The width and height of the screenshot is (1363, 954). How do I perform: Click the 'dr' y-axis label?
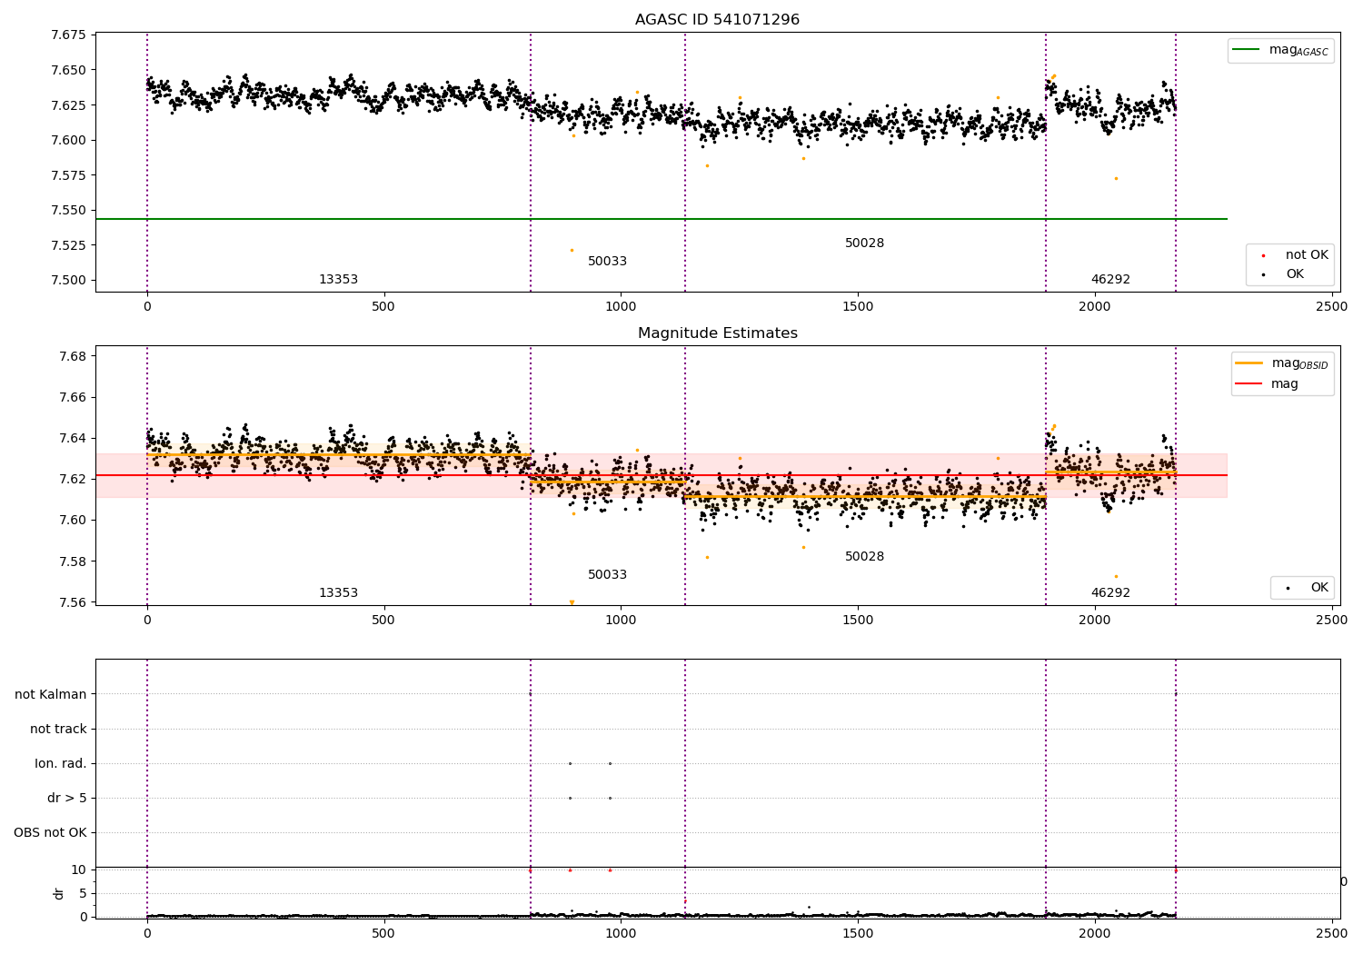(59, 893)
